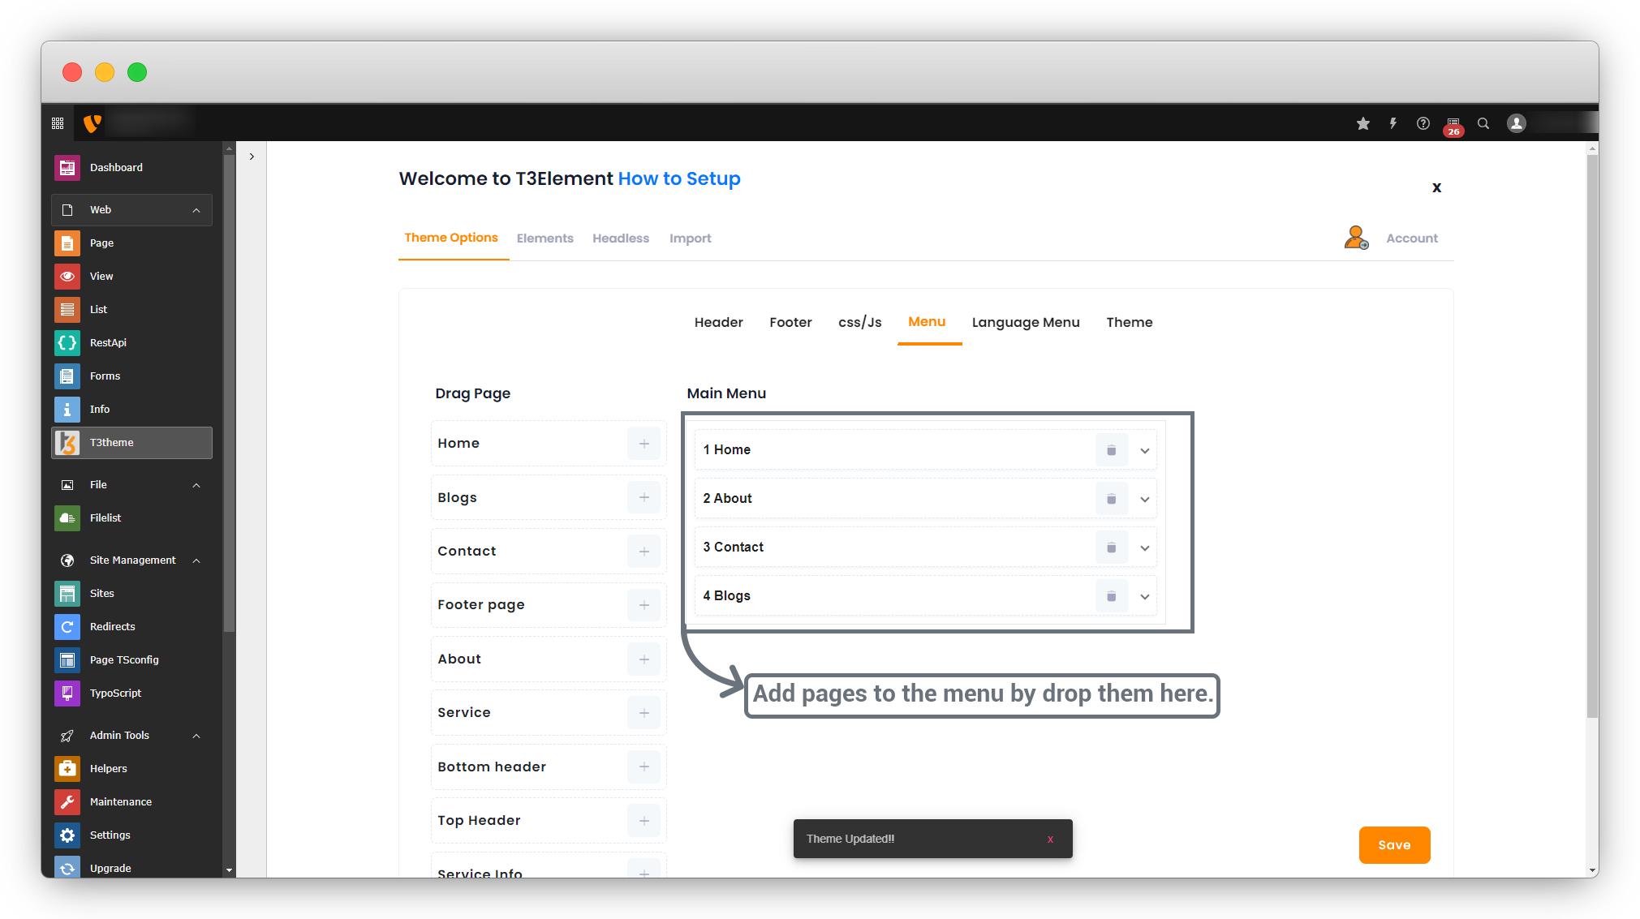
Task: Open the user avatar menu
Action: tap(1517, 123)
